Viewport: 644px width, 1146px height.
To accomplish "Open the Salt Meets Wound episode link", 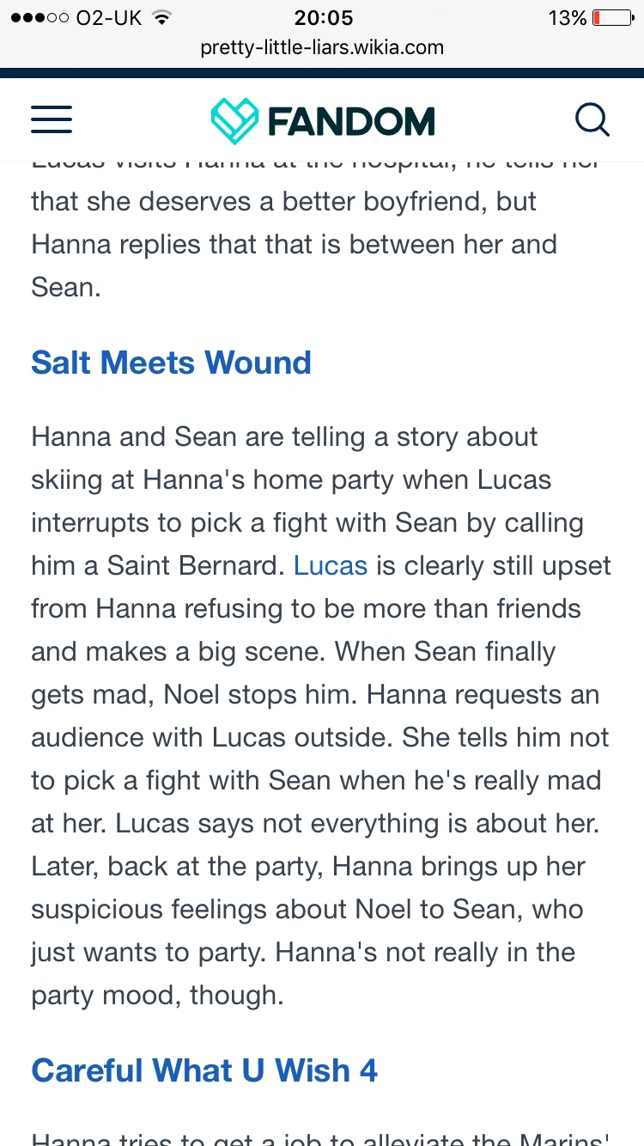I will 171,363.
